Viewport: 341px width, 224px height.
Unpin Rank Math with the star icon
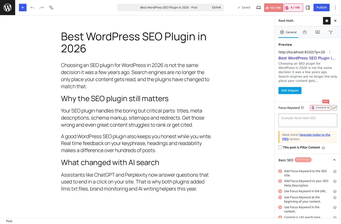[327, 21]
